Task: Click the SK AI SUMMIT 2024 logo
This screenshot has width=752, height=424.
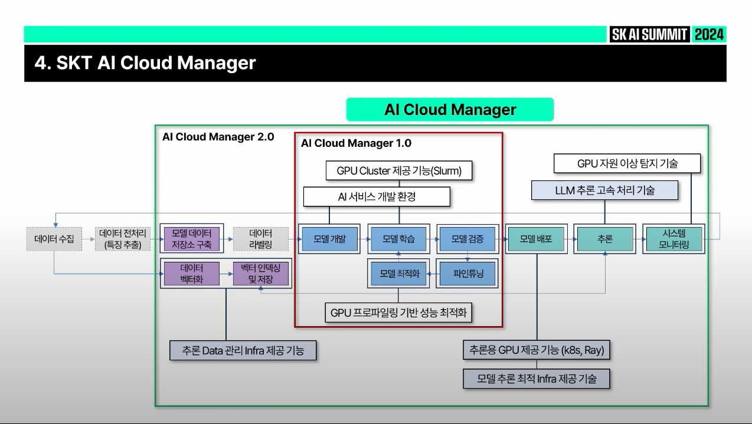Action: (667, 34)
